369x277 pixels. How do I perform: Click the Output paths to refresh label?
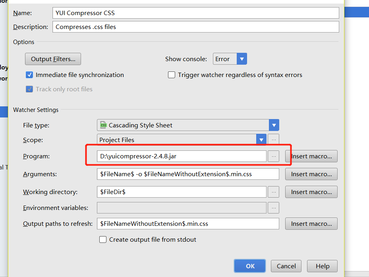[58, 223]
